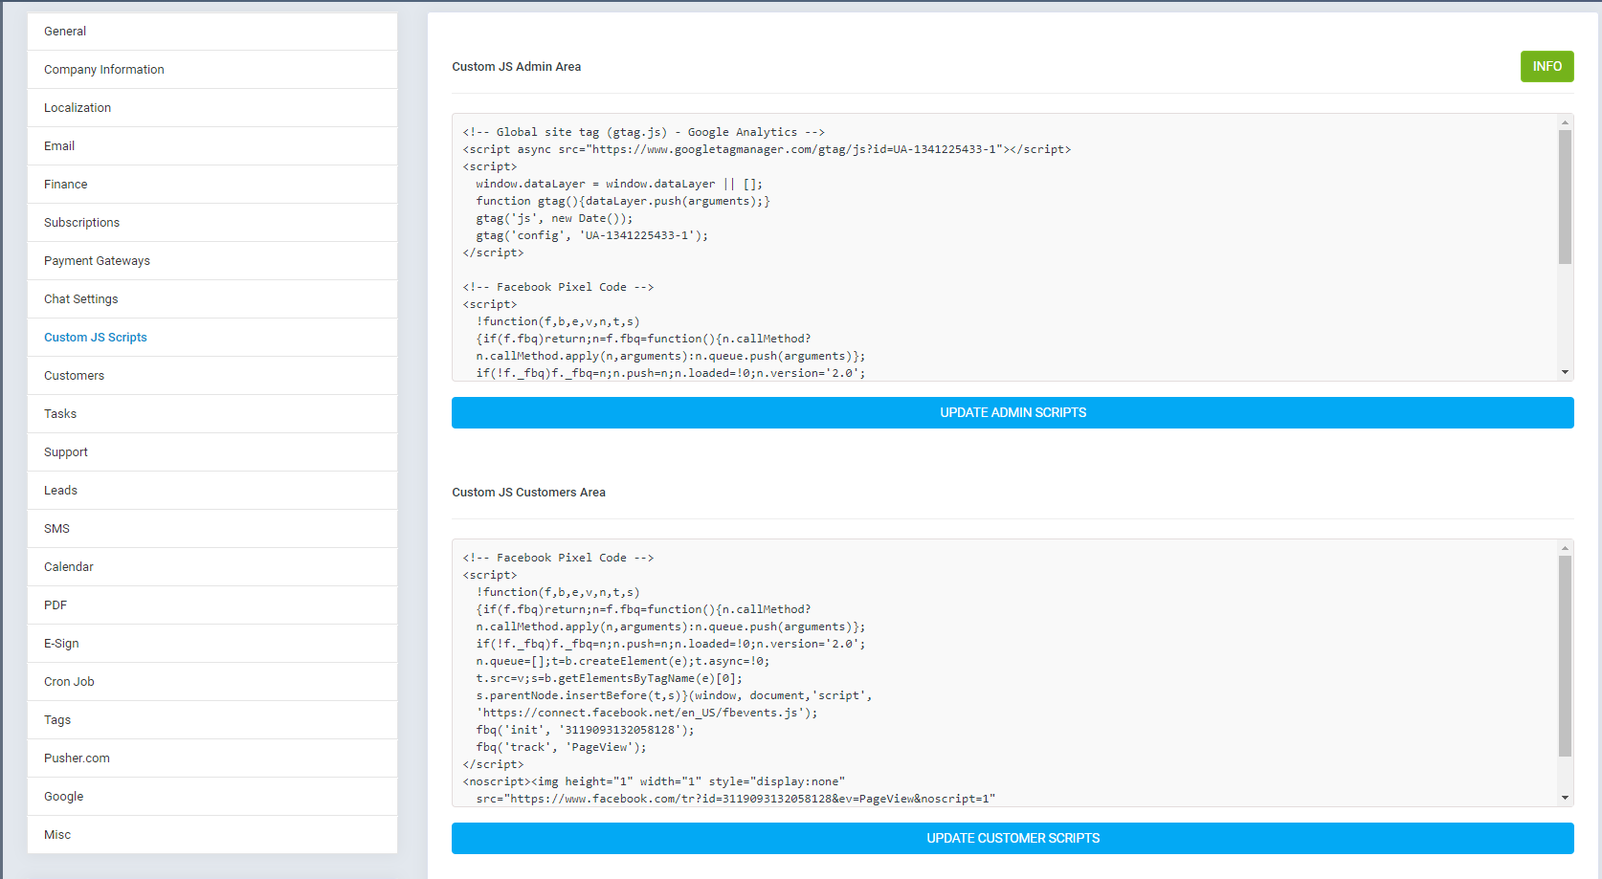The width and height of the screenshot is (1602, 879).
Task: Click admin script box scrollbar thumb
Action: pyautogui.click(x=1565, y=197)
